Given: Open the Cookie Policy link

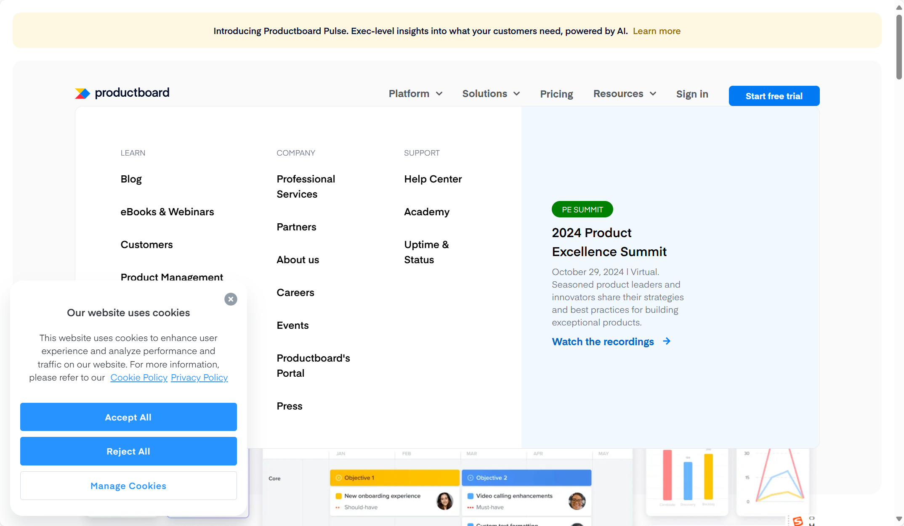Looking at the screenshot, I should [139, 378].
